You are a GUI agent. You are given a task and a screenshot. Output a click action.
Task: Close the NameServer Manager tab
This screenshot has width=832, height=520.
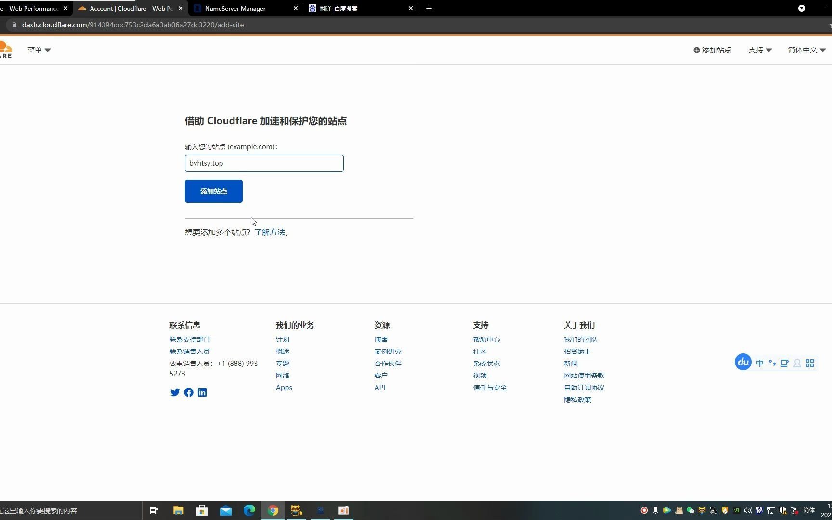(296, 8)
